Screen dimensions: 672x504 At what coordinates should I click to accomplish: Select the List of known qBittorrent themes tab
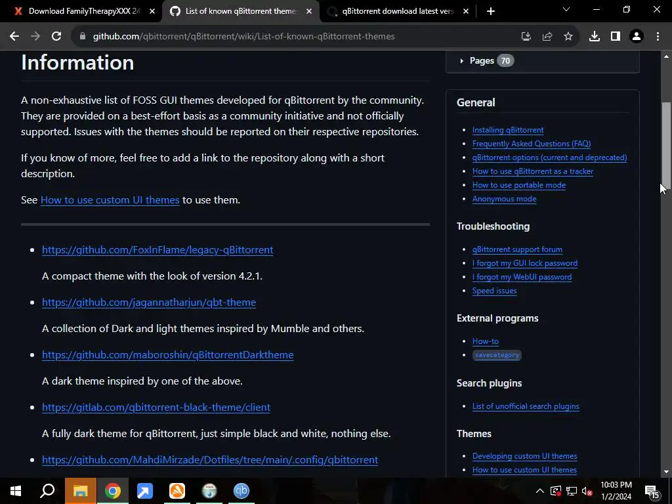tap(241, 11)
